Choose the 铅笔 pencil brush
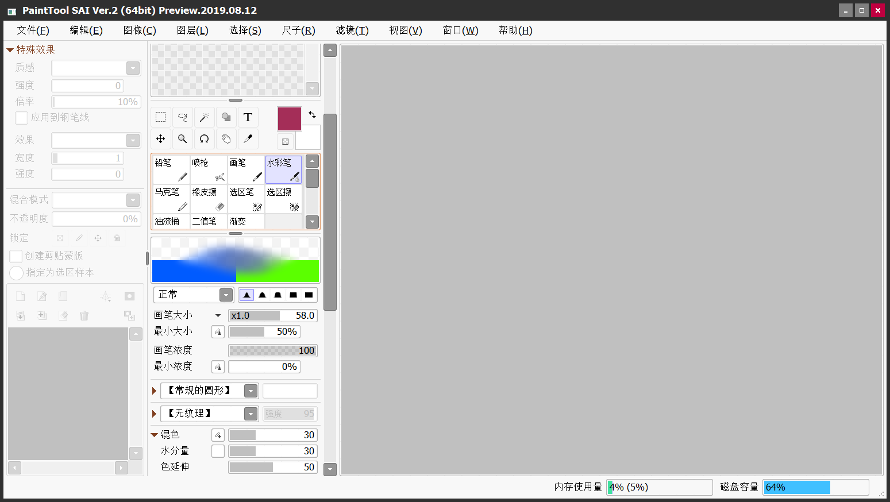 (x=171, y=169)
